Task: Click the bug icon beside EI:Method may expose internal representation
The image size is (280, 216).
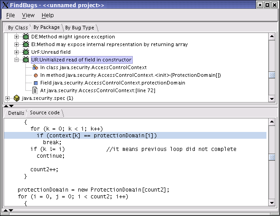Action: coord(26,44)
